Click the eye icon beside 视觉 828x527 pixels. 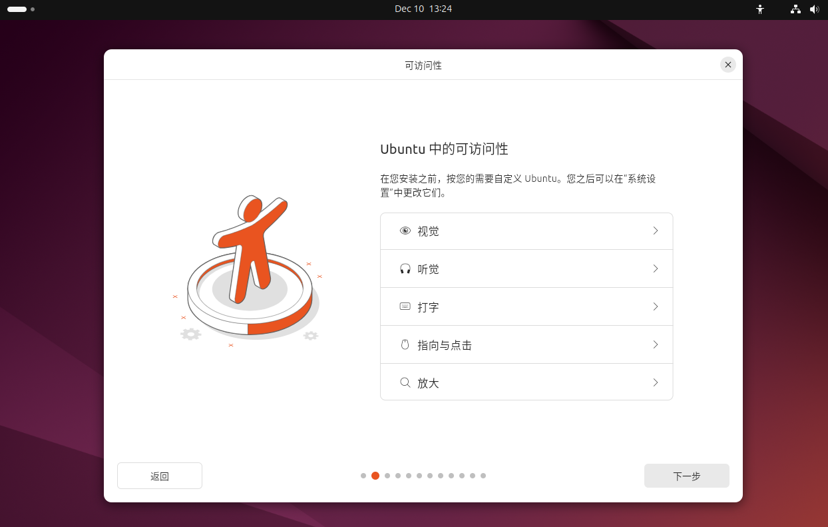click(x=405, y=231)
